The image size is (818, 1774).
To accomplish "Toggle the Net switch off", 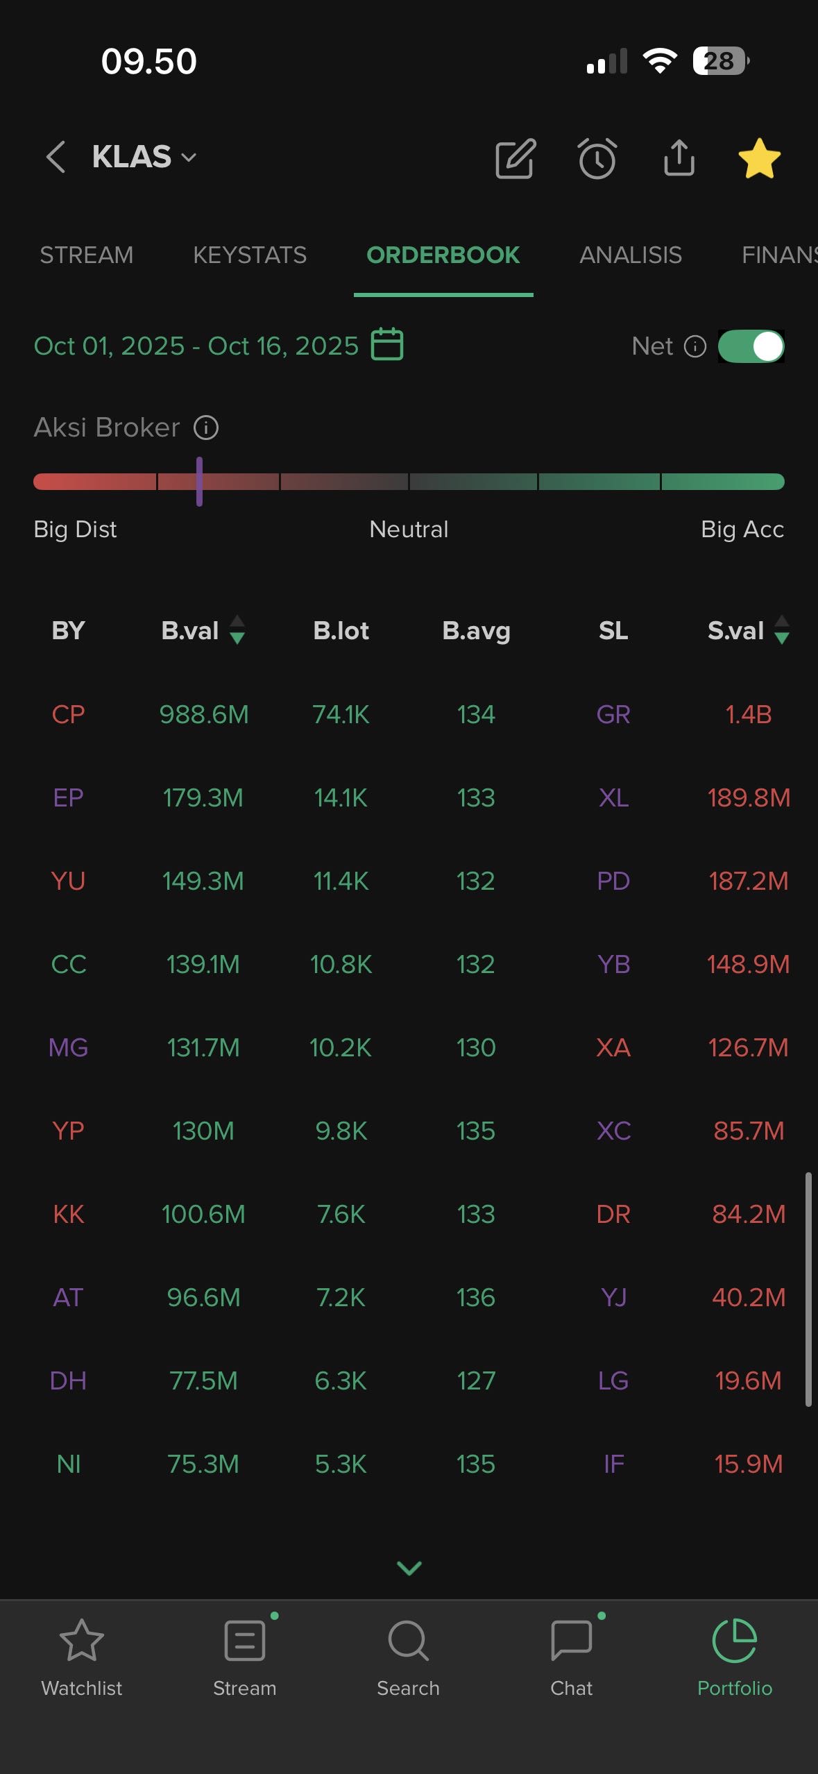I will tap(751, 346).
